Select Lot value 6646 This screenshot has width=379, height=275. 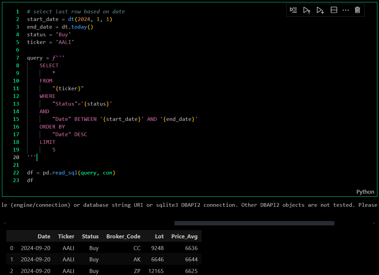[x=157, y=259]
